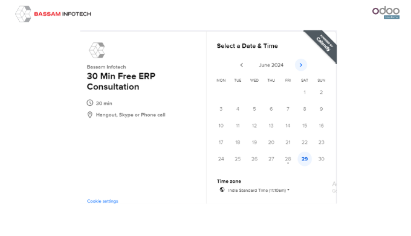Open the India Standard Time dropdown

(259, 191)
